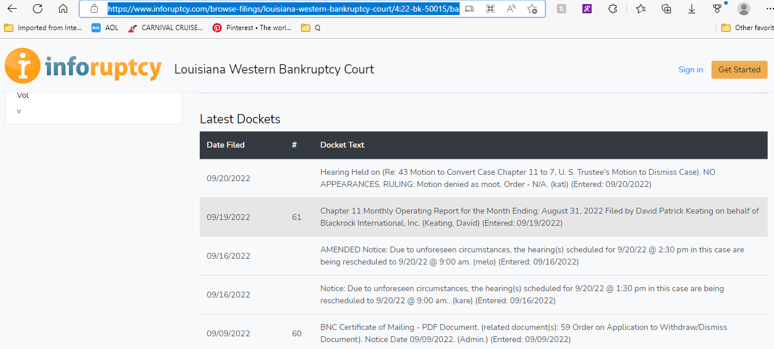
Task: Click the send tab to devices icon
Action: click(469, 9)
